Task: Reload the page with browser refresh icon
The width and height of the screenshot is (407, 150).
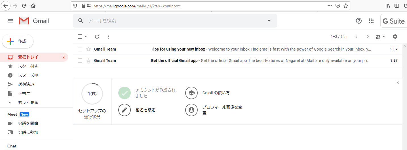Action: tap(24, 6)
